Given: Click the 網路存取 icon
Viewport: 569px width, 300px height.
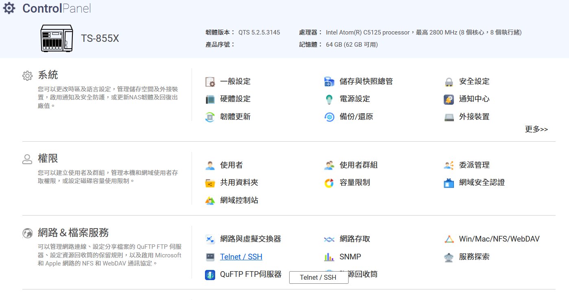Looking at the screenshot, I should point(329,239).
